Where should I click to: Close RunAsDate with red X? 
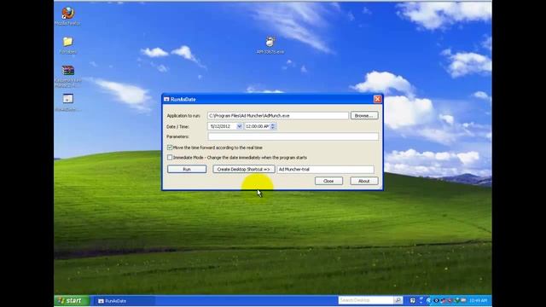coord(377,99)
